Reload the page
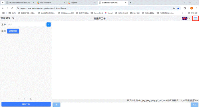This screenshot has height=107, width=199. 12,8
